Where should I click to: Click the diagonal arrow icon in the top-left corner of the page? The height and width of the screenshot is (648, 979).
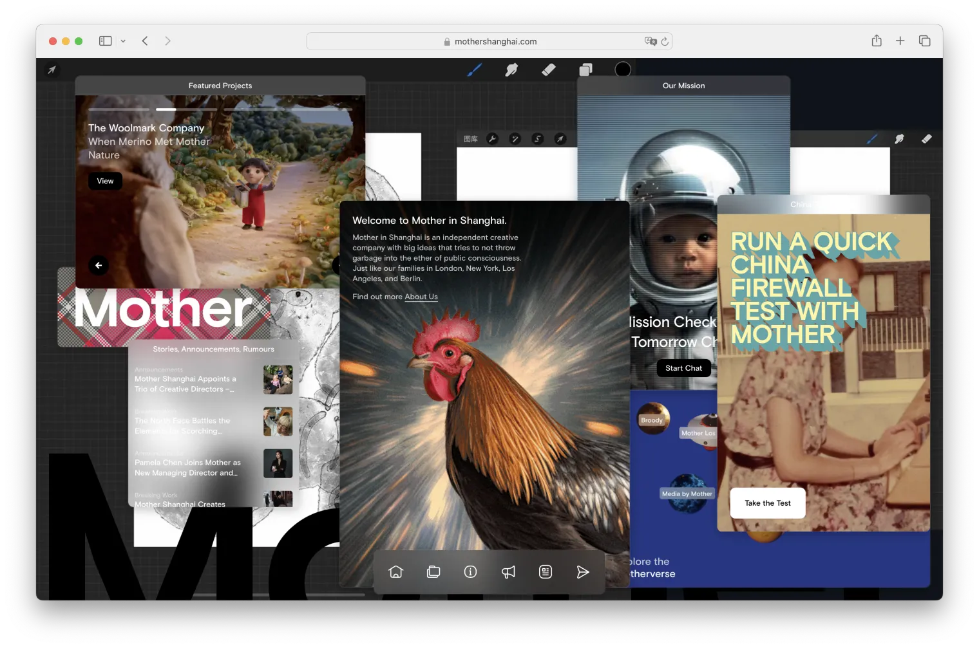click(52, 70)
